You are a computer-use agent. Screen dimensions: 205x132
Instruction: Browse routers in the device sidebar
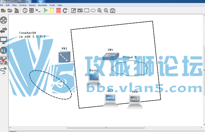click(x=4, y=20)
